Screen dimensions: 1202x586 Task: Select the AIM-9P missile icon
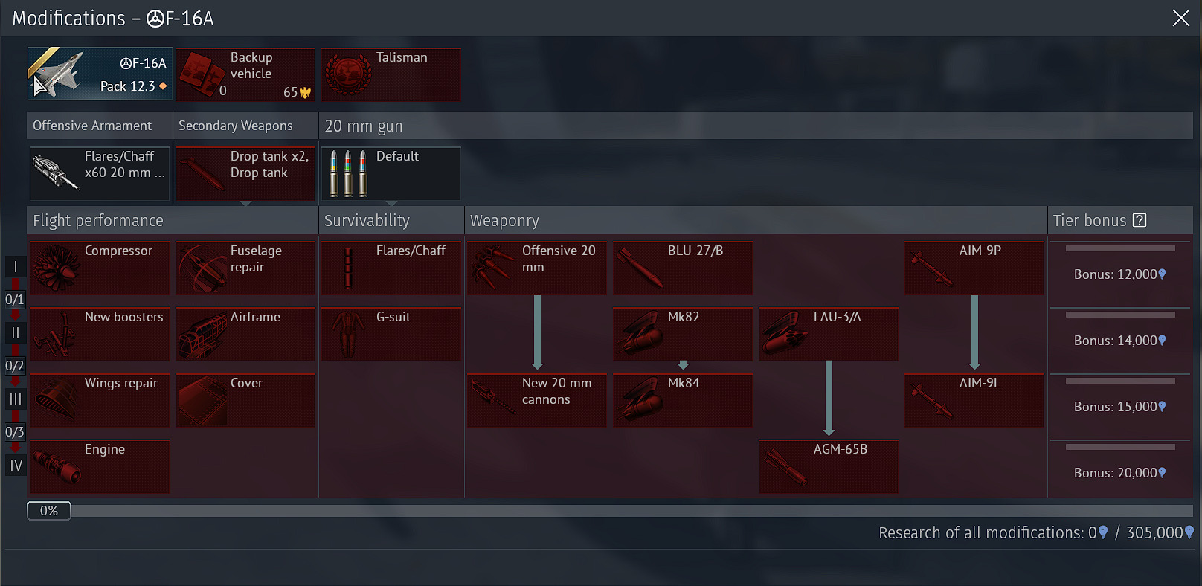tap(931, 268)
